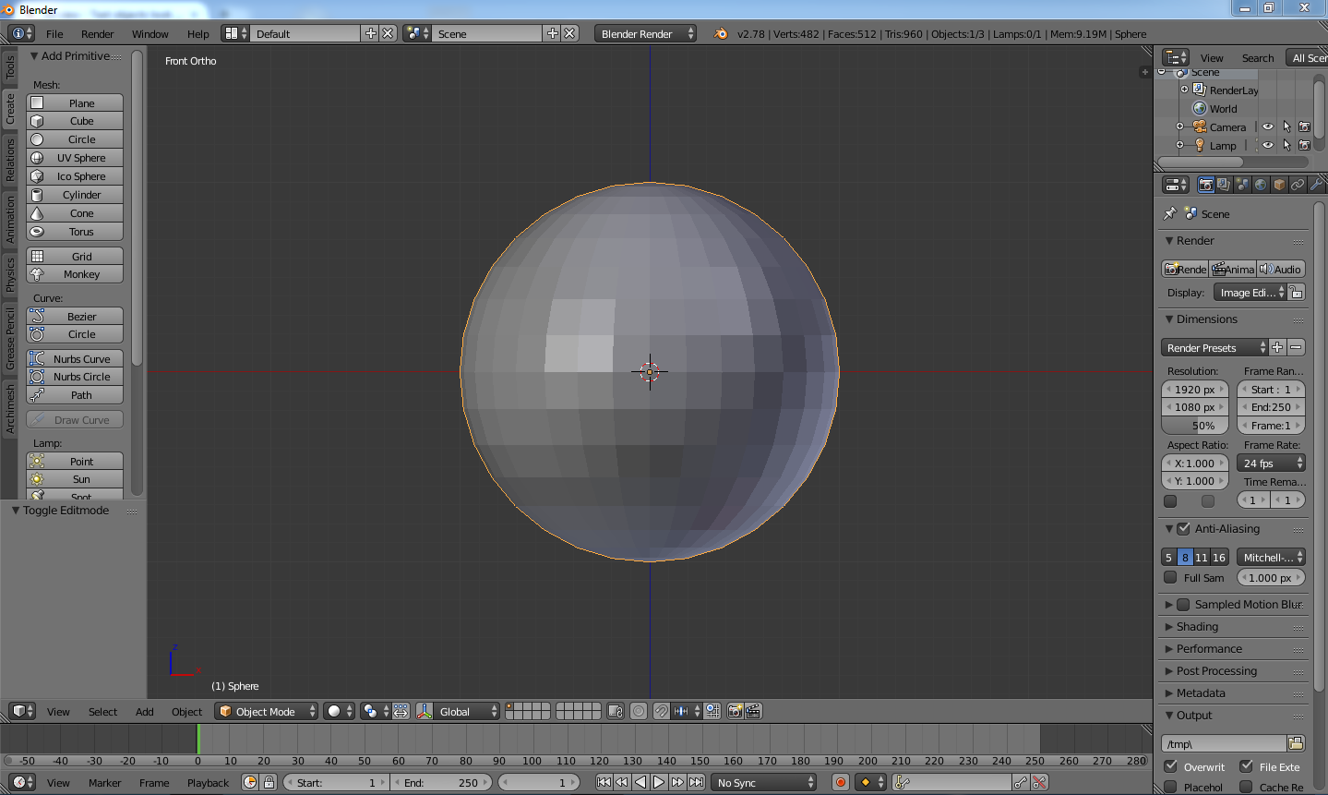Switch to the Grease Pencil sidebar tab
Image resolution: width=1328 pixels, height=795 pixels.
click(x=10, y=338)
